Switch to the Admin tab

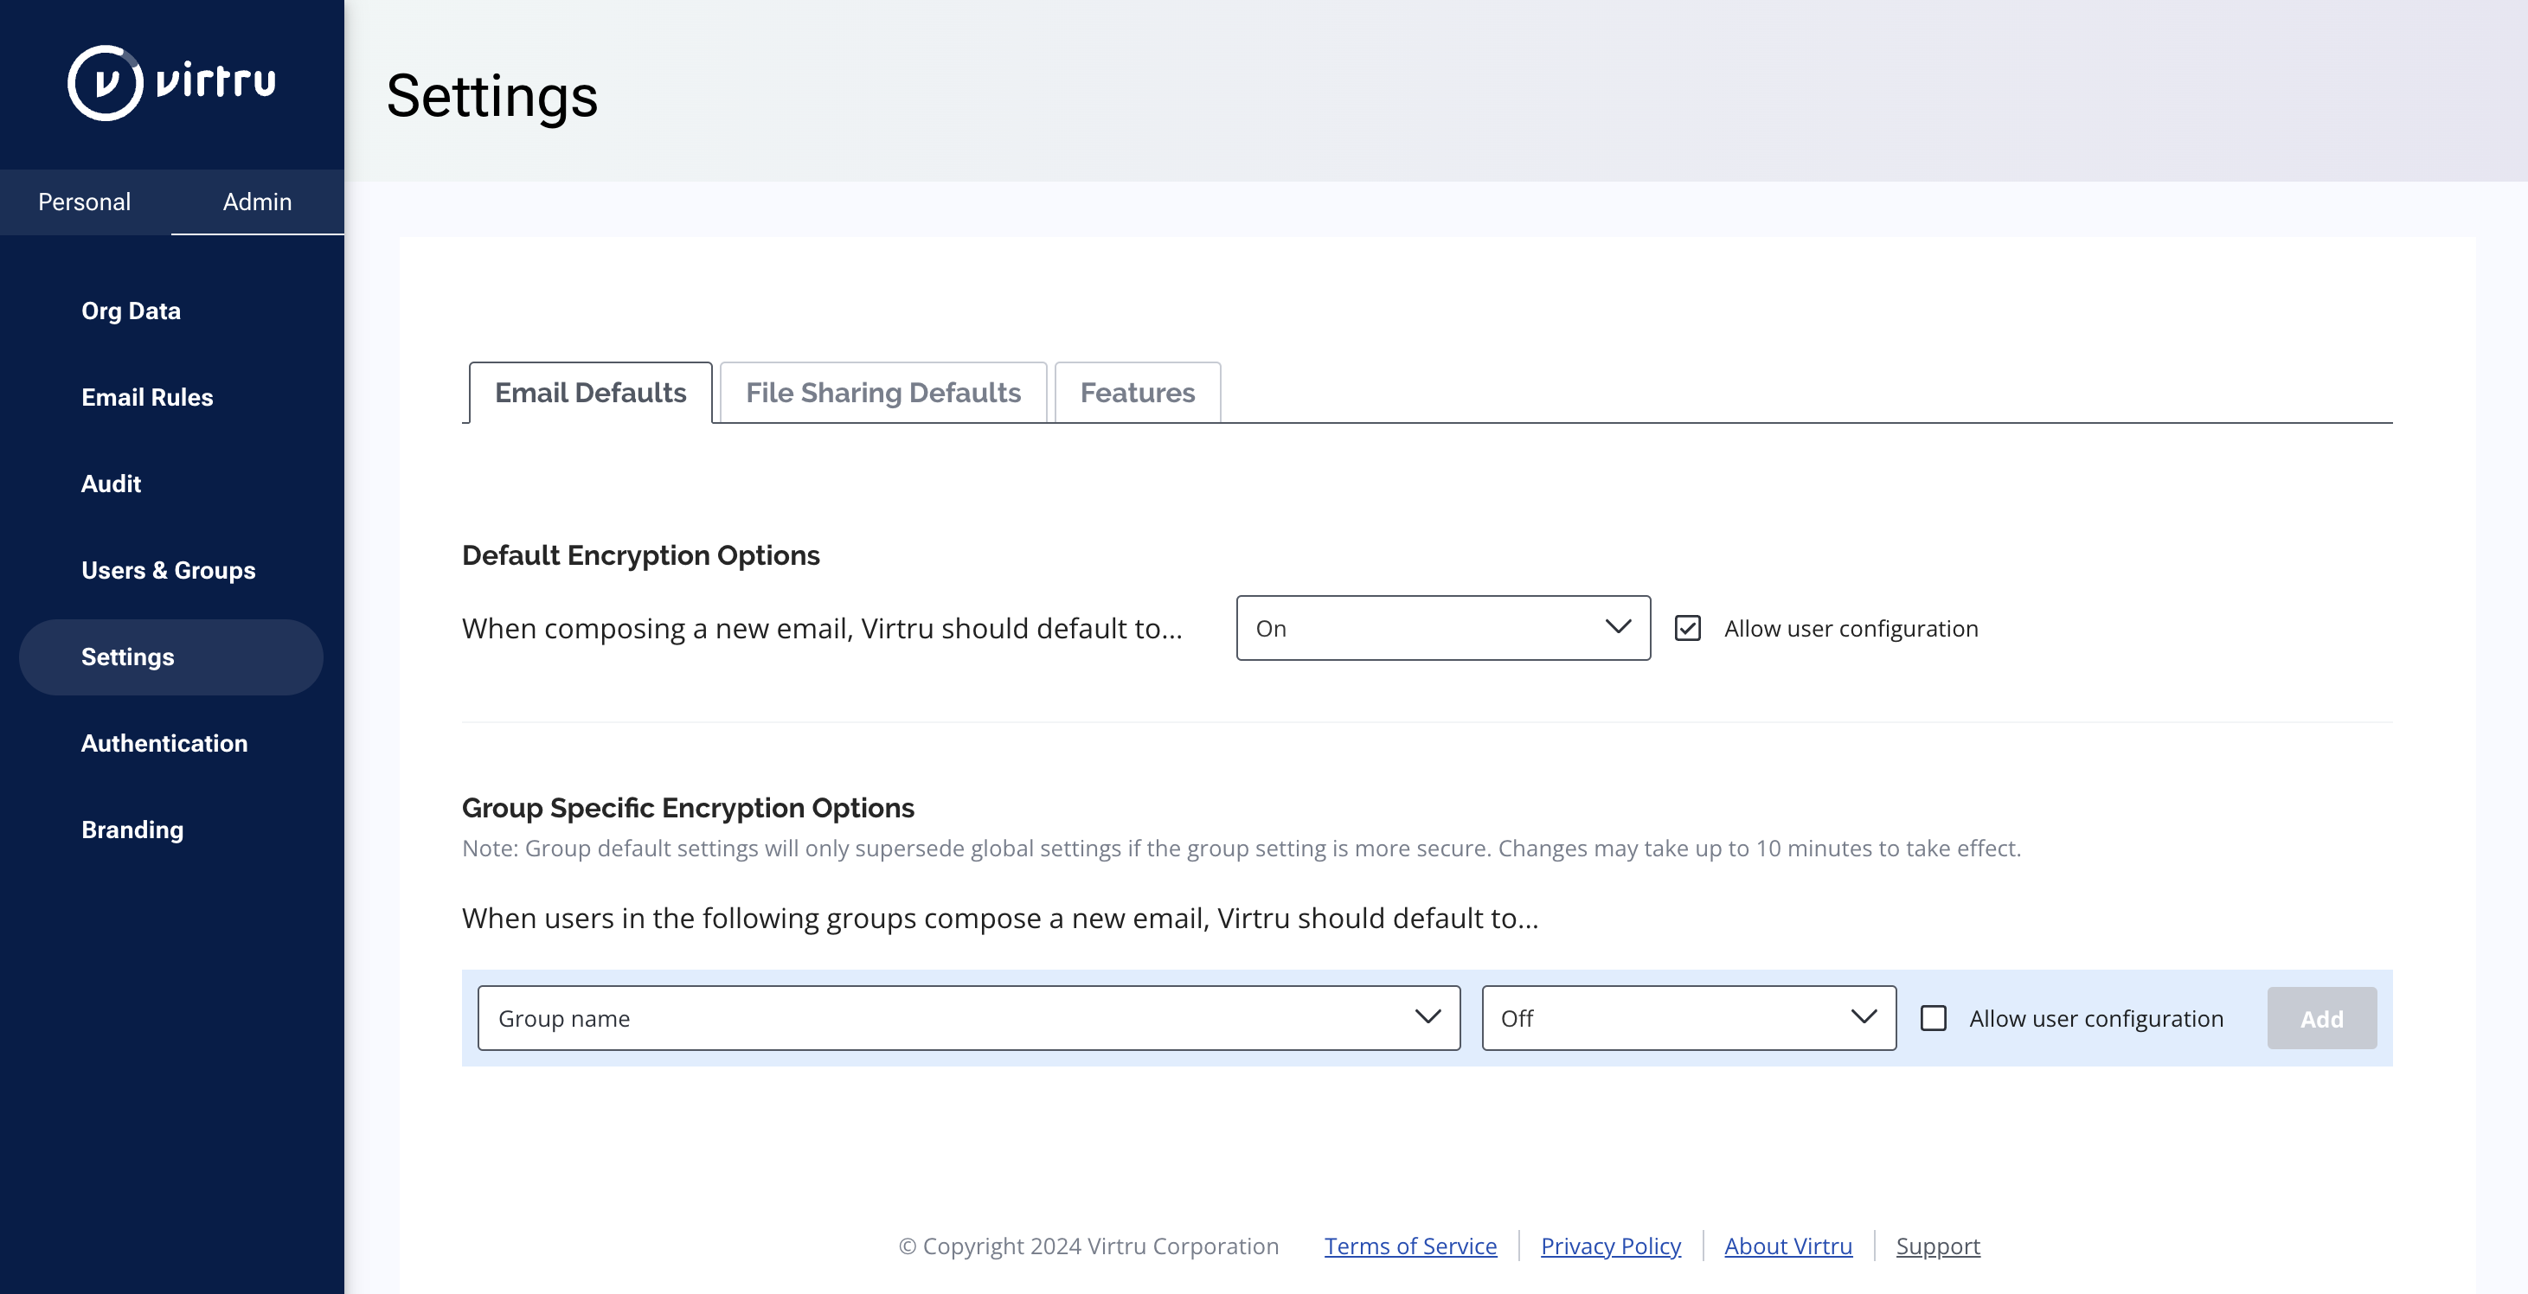point(257,202)
